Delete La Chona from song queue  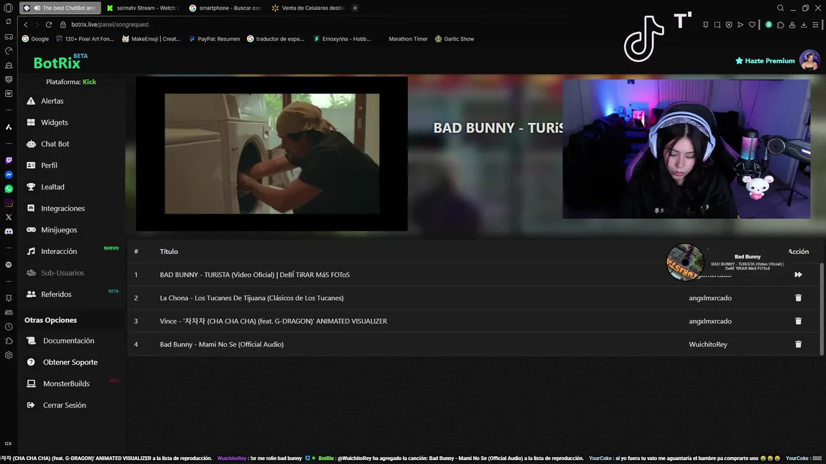pos(798,298)
